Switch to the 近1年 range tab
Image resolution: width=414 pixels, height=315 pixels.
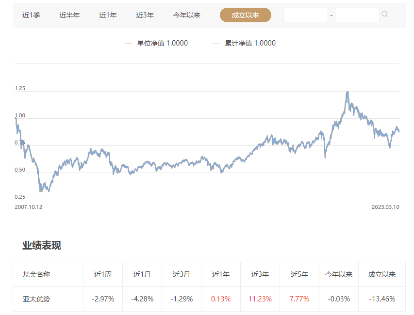coord(108,15)
